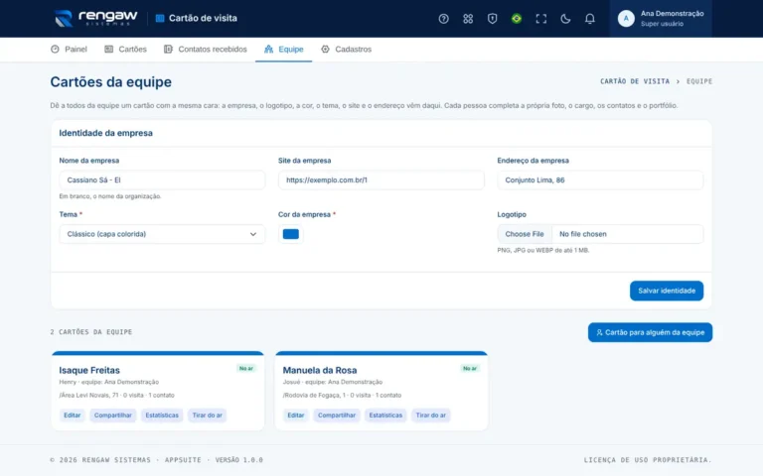Click Tirar do ar on Isaque Freitas card
This screenshot has height=476, width=763.
(x=208, y=416)
